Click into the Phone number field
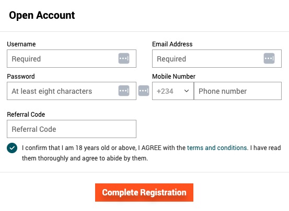This screenshot has width=289, height=211. tap(238, 91)
